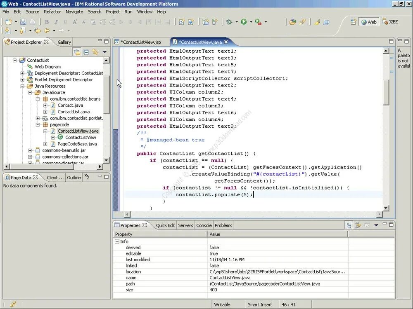The width and height of the screenshot is (413, 309).
Task: Click the Create JSP page toolbar icon
Action: click(181, 22)
